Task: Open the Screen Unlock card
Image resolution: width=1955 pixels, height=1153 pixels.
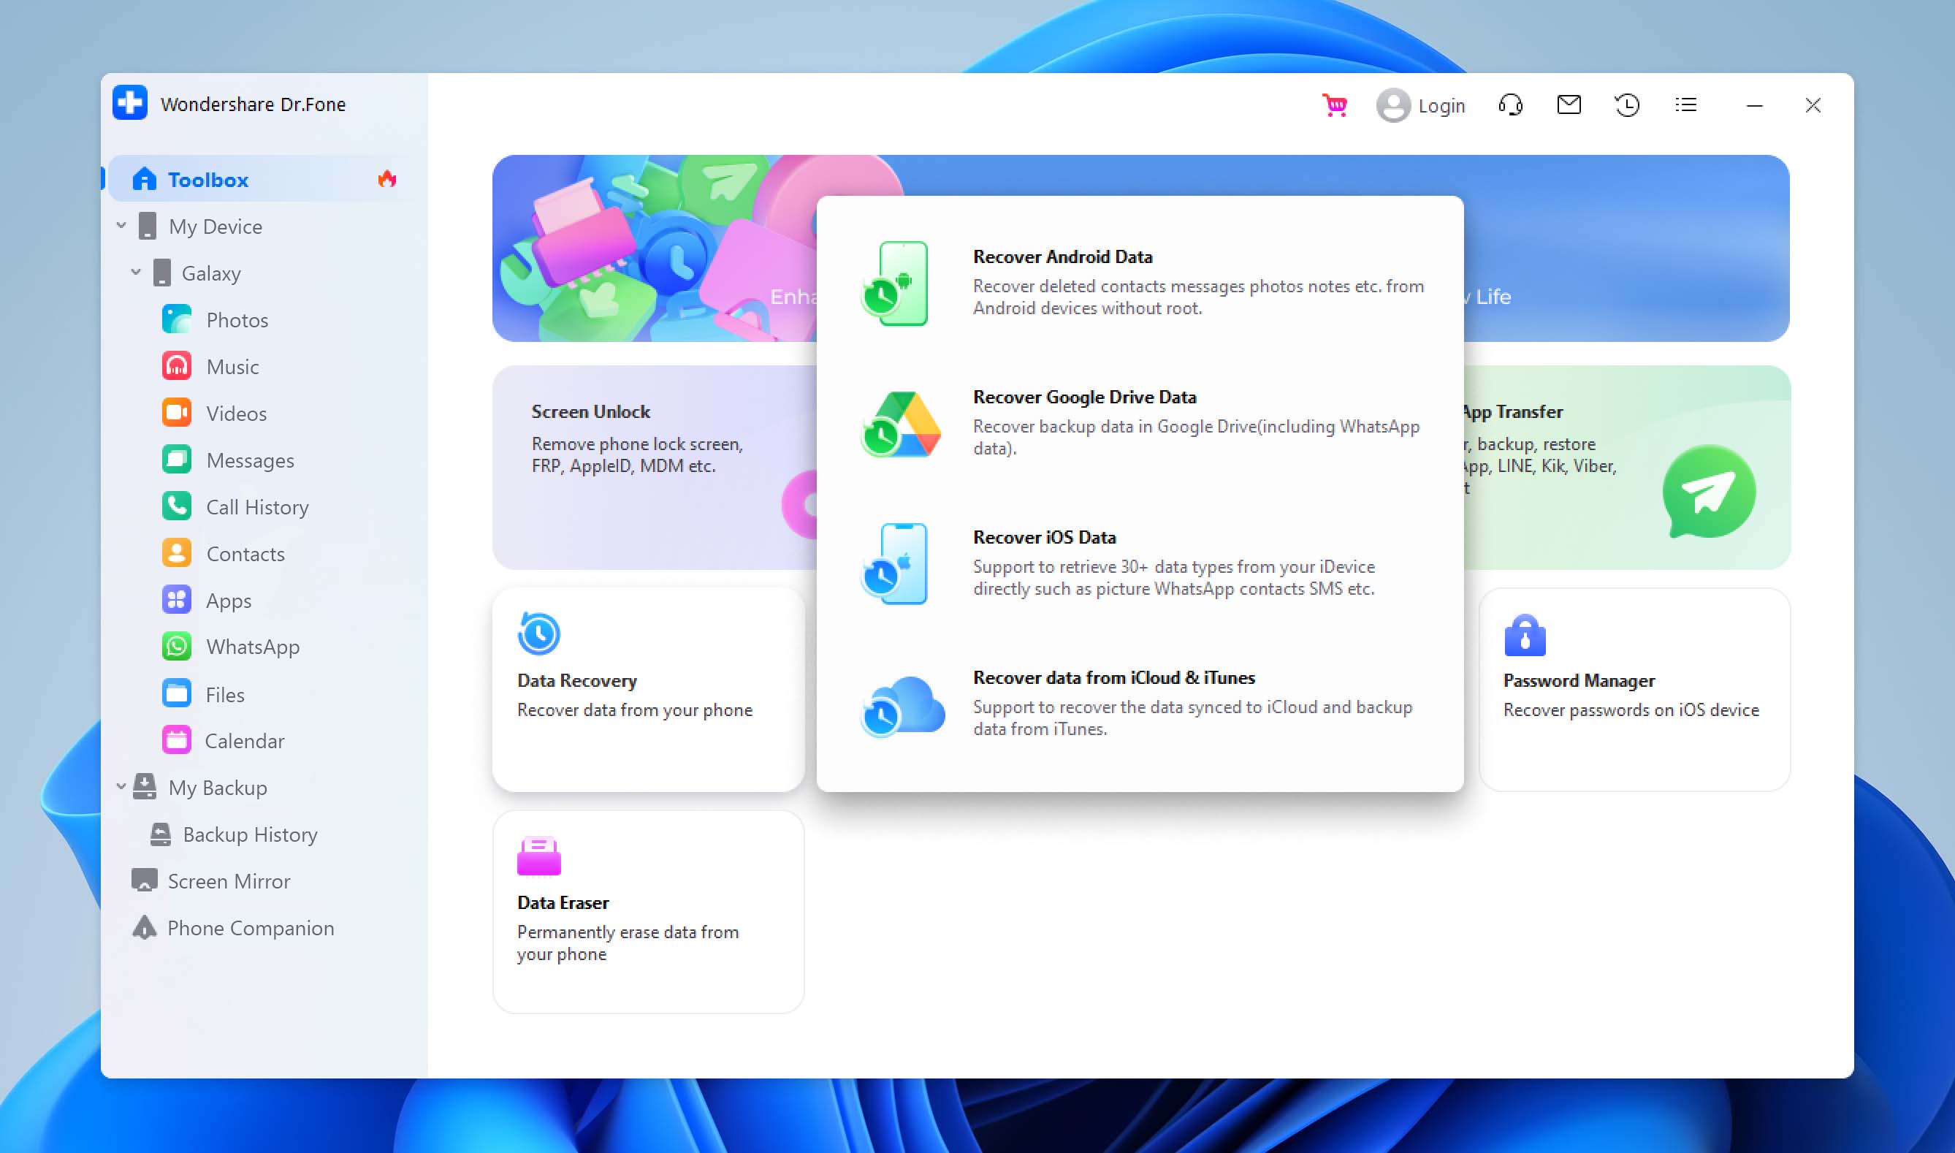Action: tap(654, 467)
